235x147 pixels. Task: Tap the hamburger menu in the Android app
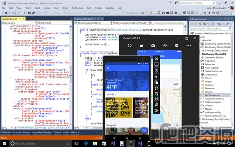[x=108, y=68]
